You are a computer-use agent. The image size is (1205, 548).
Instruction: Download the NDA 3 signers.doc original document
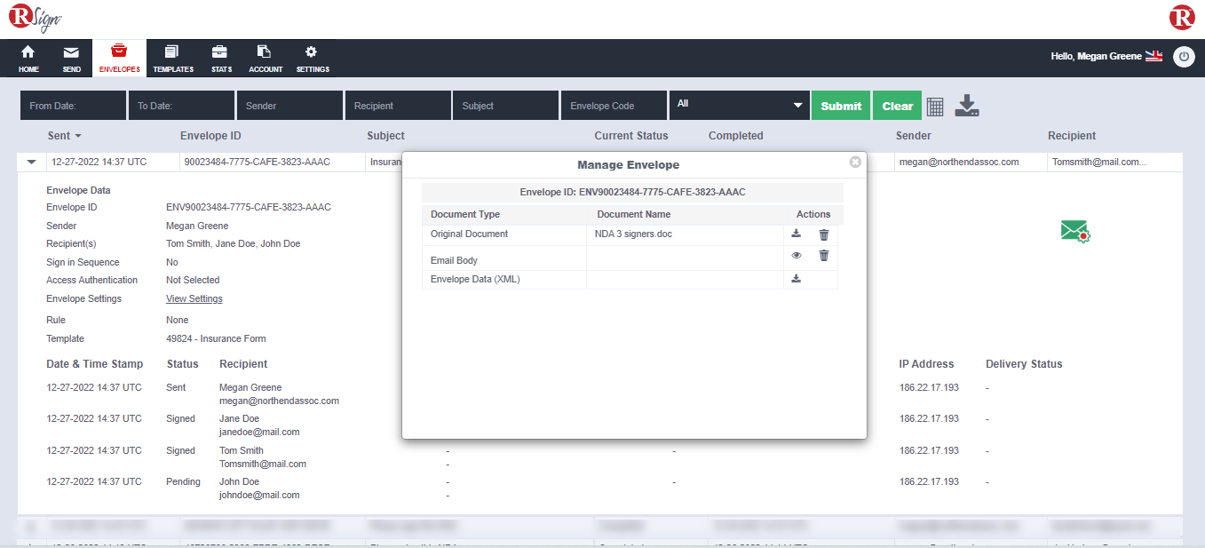[x=796, y=234]
